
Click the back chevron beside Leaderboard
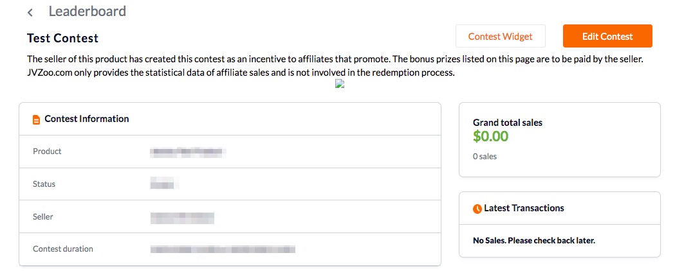click(x=30, y=12)
